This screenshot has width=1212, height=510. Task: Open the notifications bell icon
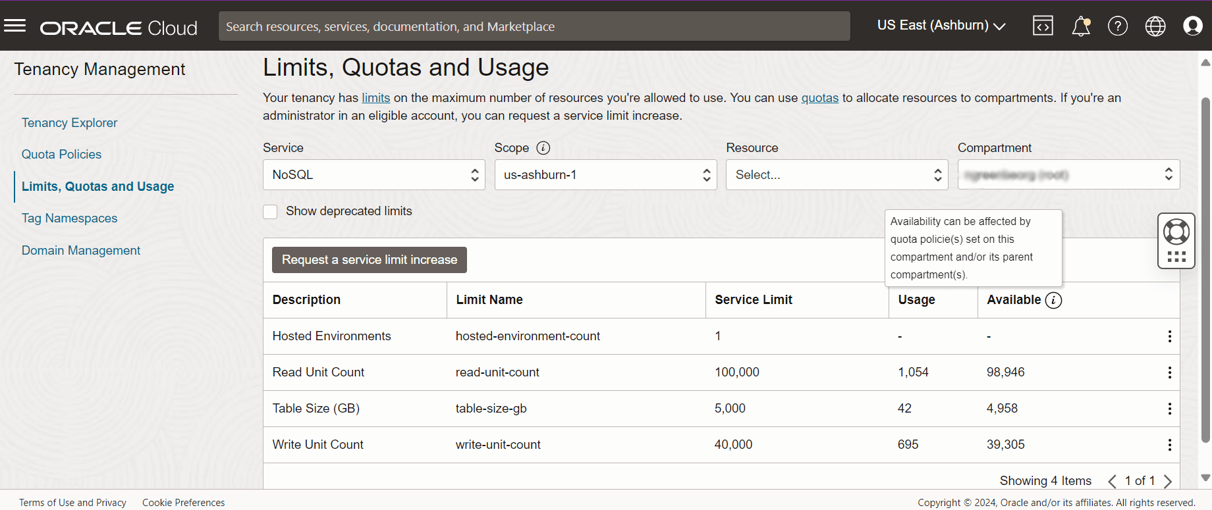point(1080,26)
